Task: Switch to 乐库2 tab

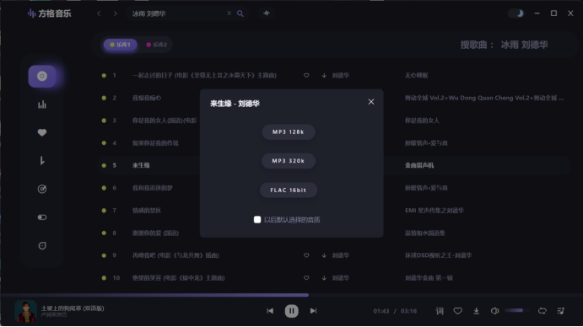Action: (x=157, y=45)
